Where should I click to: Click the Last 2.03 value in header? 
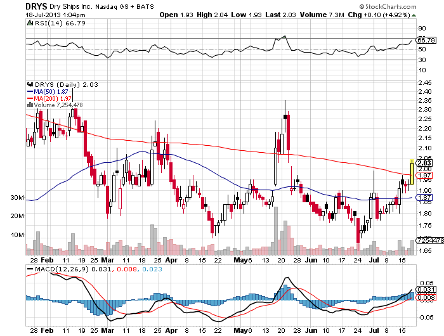pos(280,15)
